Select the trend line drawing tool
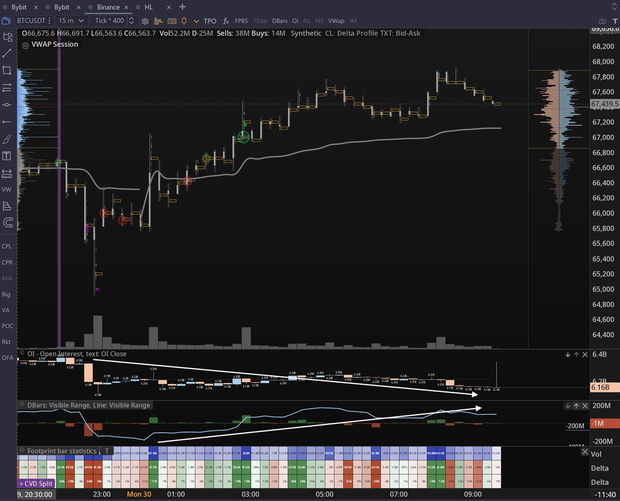620x501 pixels. coord(7,53)
